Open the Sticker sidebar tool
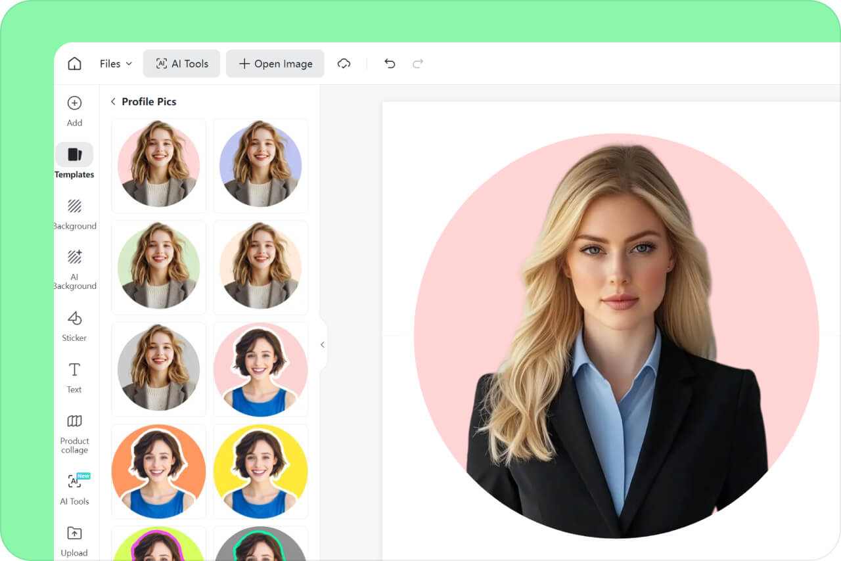This screenshot has height=561, width=841. [74, 326]
